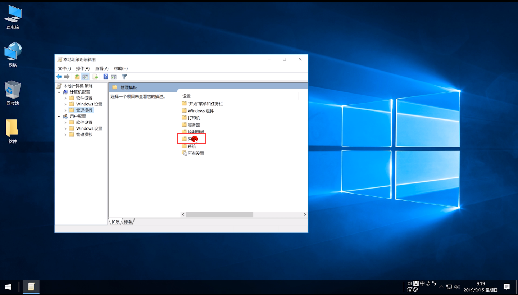This screenshot has height=295, width=518.
Task: Expand 管理模板 under 用户配置
Action: click(65, 135)
